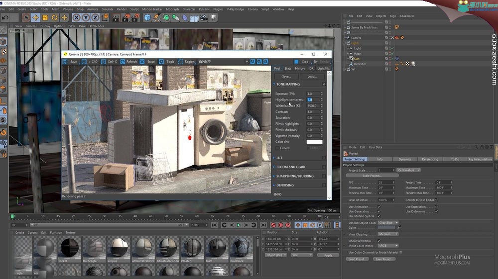Click the default object Color swatch
The width and height of the screenshot is (498, 279).
[x=386, y=228]
